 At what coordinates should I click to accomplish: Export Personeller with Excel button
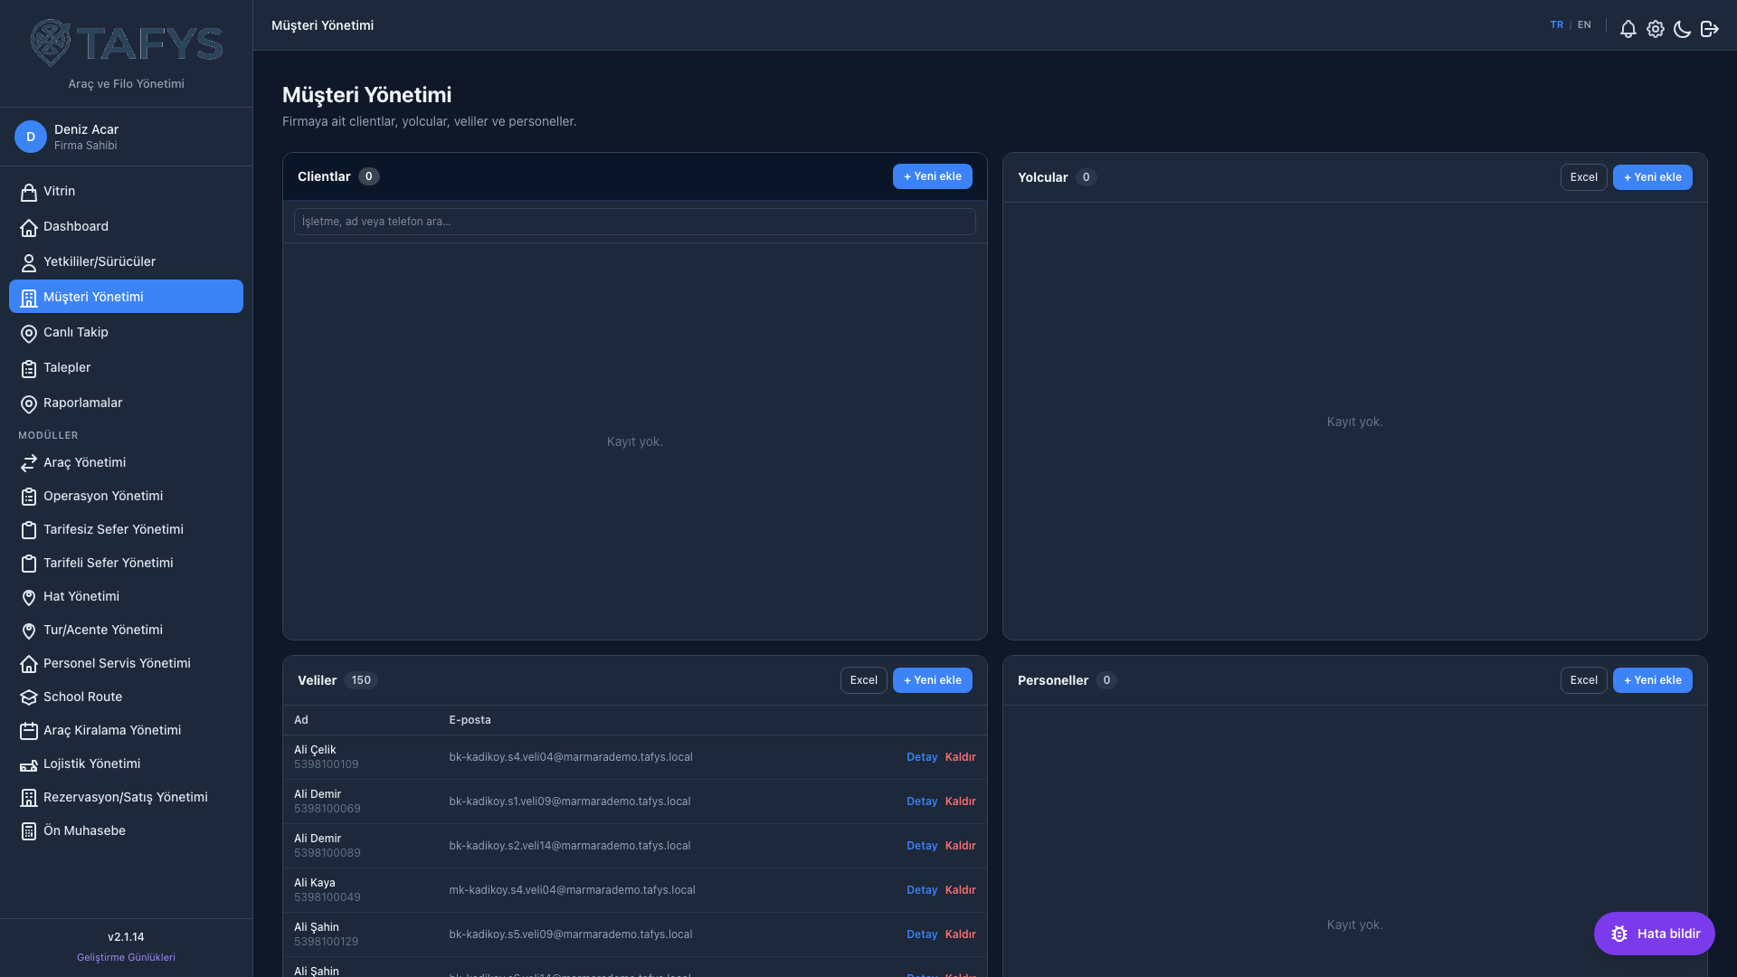(x=1583, y=680)
